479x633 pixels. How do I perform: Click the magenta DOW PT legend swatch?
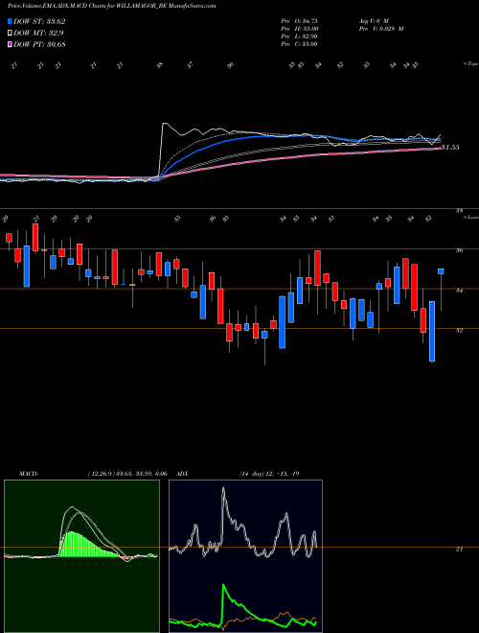10,44
